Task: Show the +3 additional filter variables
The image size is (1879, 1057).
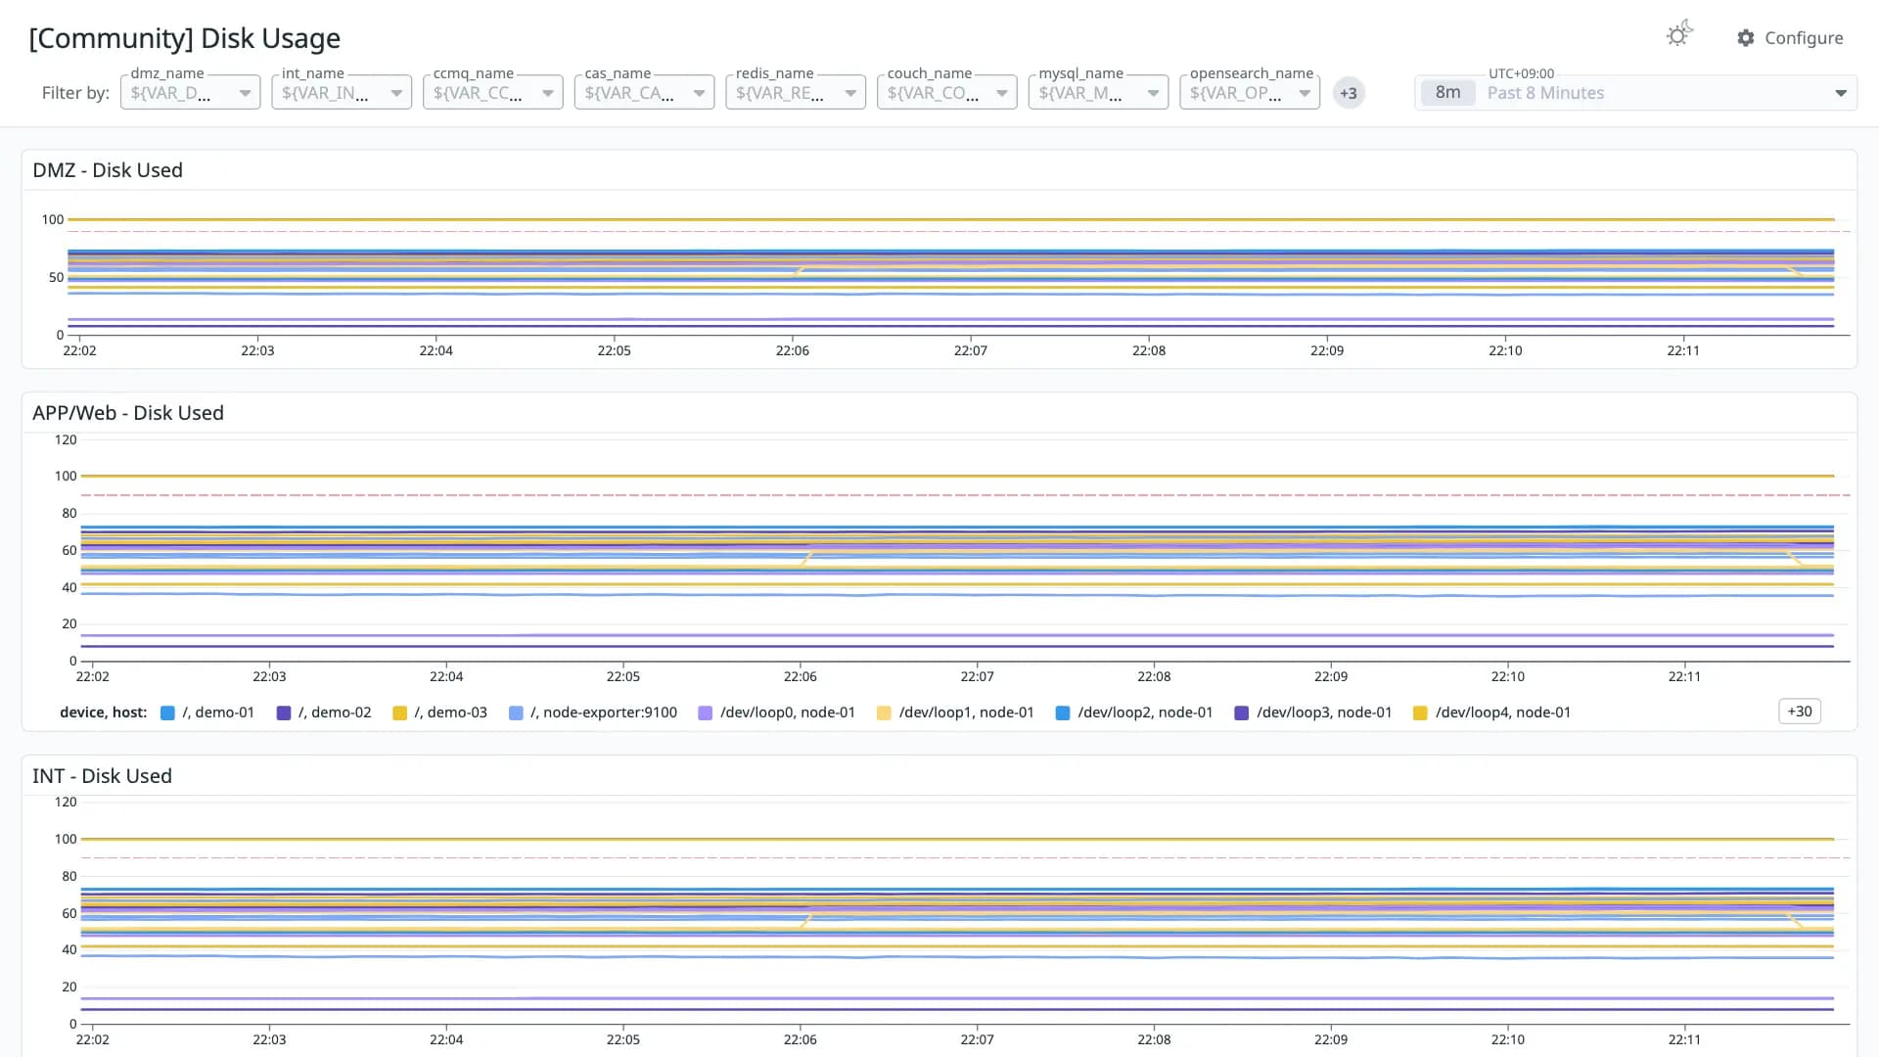Action: point(1349,93)
